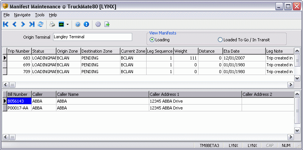Expand the monitor icon dropdown arrow

(x=67, y=25)
